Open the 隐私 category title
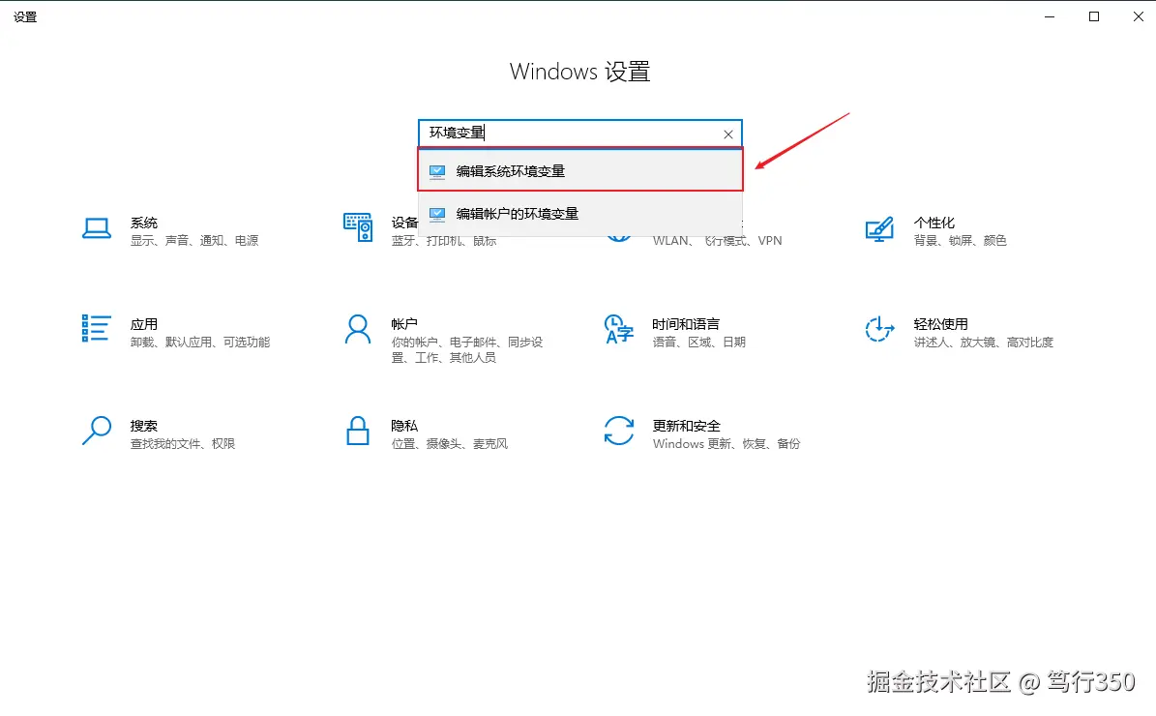The image size is (1156, 716). click(x=404, y=426)
